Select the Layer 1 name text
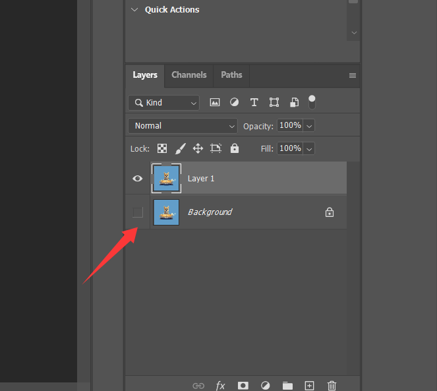The width and height of the screenshot is (437, 391). coord(201,179)
